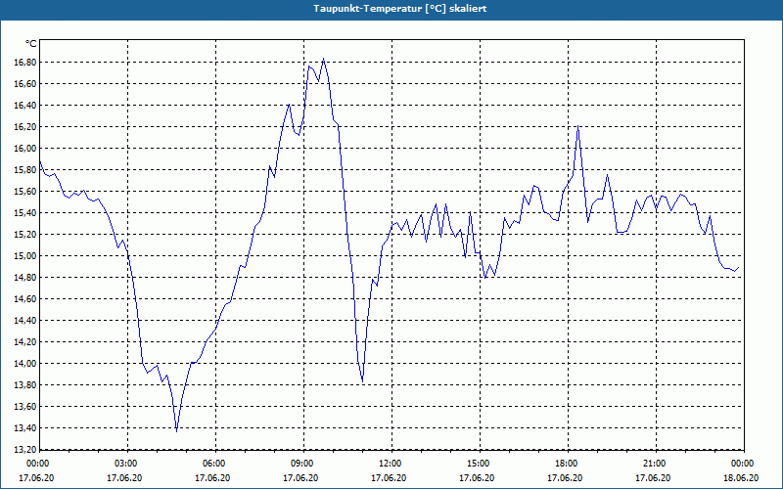Screen dimensions: 783x489
Task: Click the 17.06.20 date under 03:00
Action: [x=124, y=477]
